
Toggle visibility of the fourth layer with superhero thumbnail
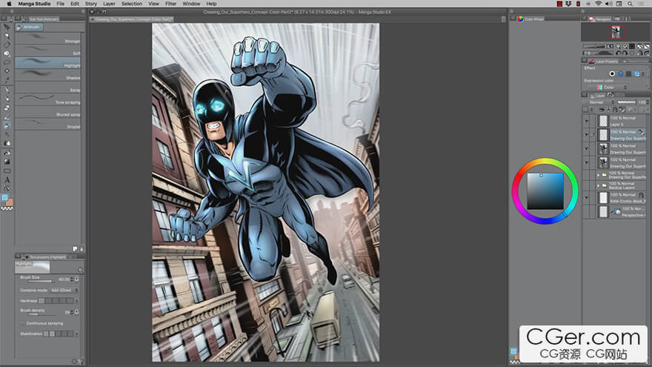[586, 162]
